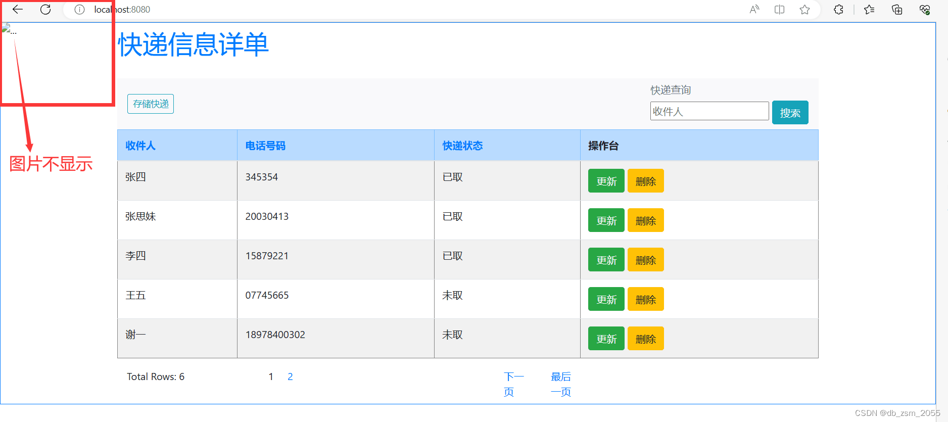
Task: Click 更新 for 李四 row
Action: (606, 260)
